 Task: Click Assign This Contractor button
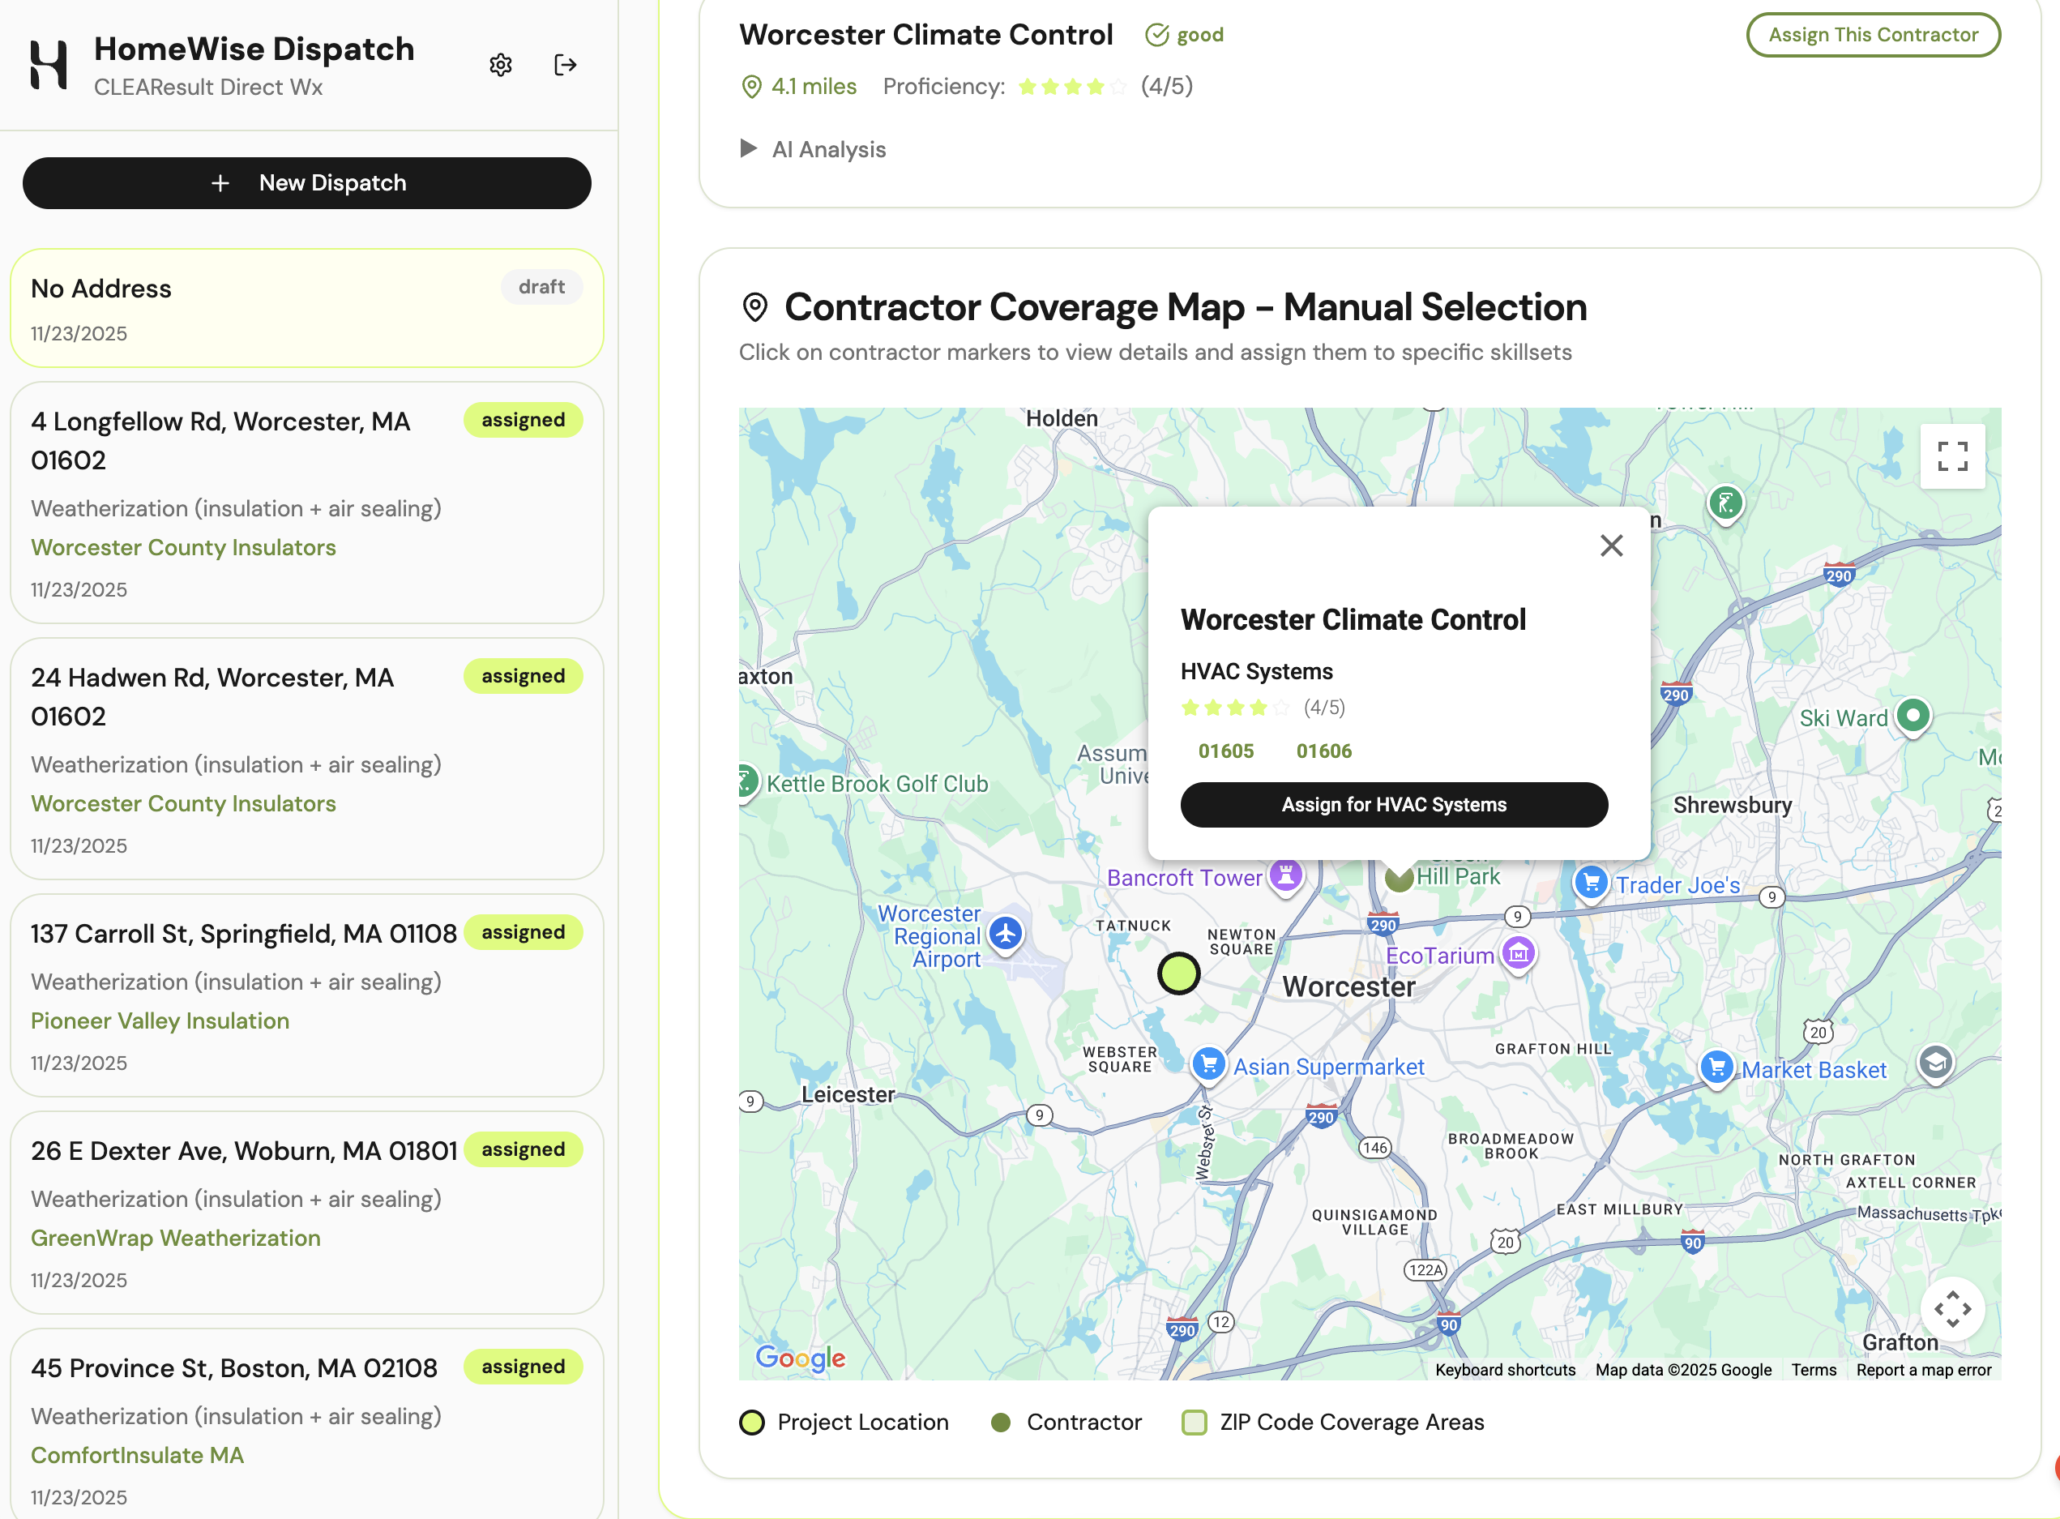point(1873,35)
